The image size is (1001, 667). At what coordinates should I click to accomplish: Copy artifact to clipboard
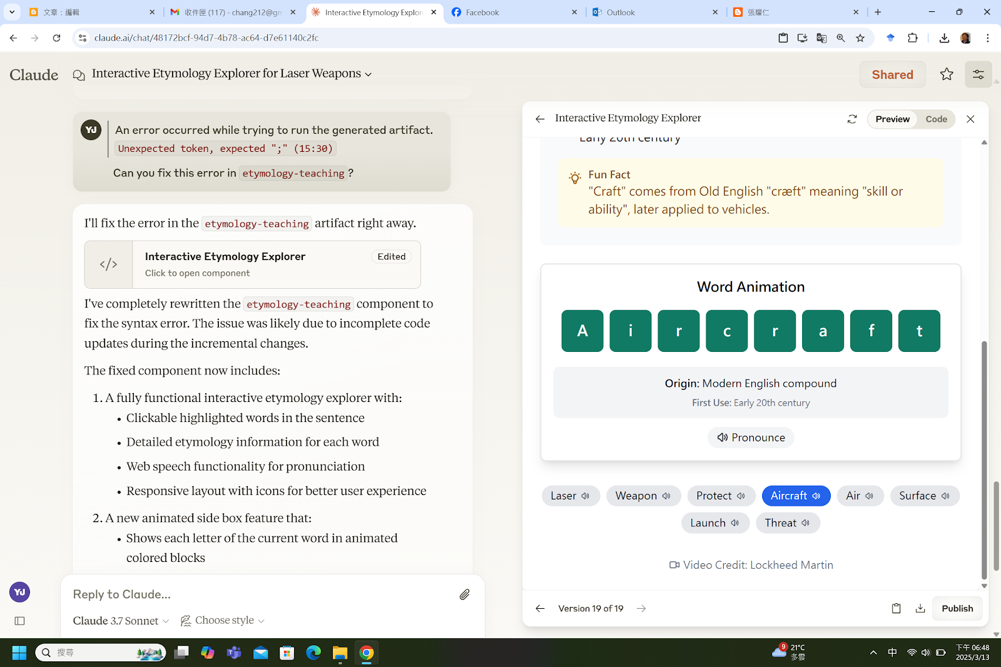tap(896, 608)
